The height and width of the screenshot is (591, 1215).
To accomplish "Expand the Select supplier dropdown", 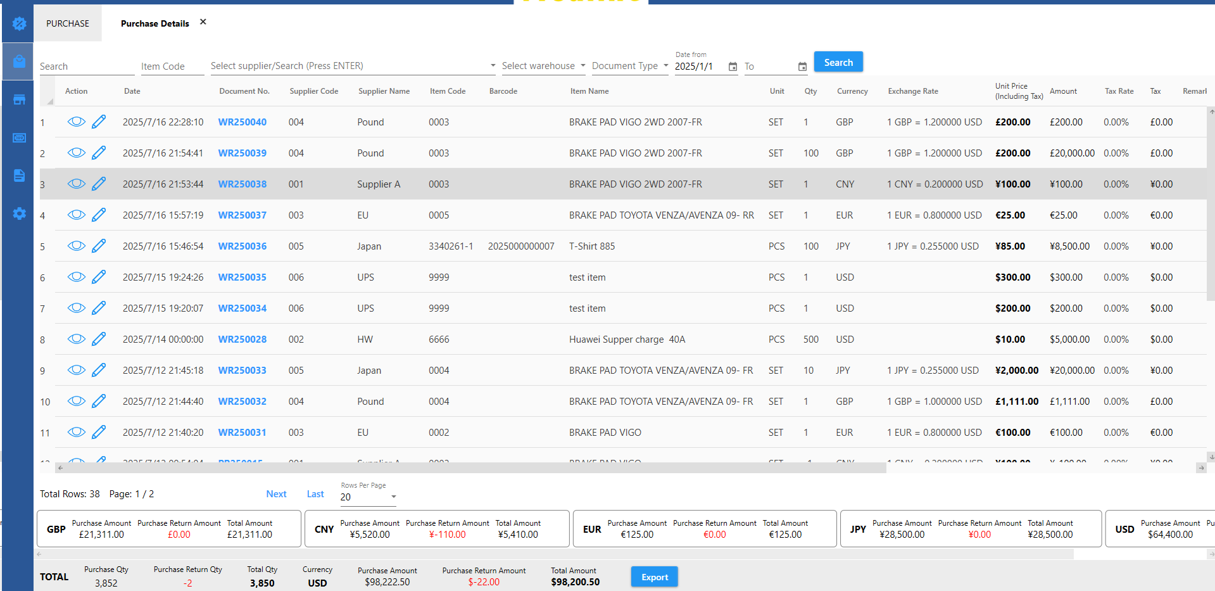I will [493, 66].
